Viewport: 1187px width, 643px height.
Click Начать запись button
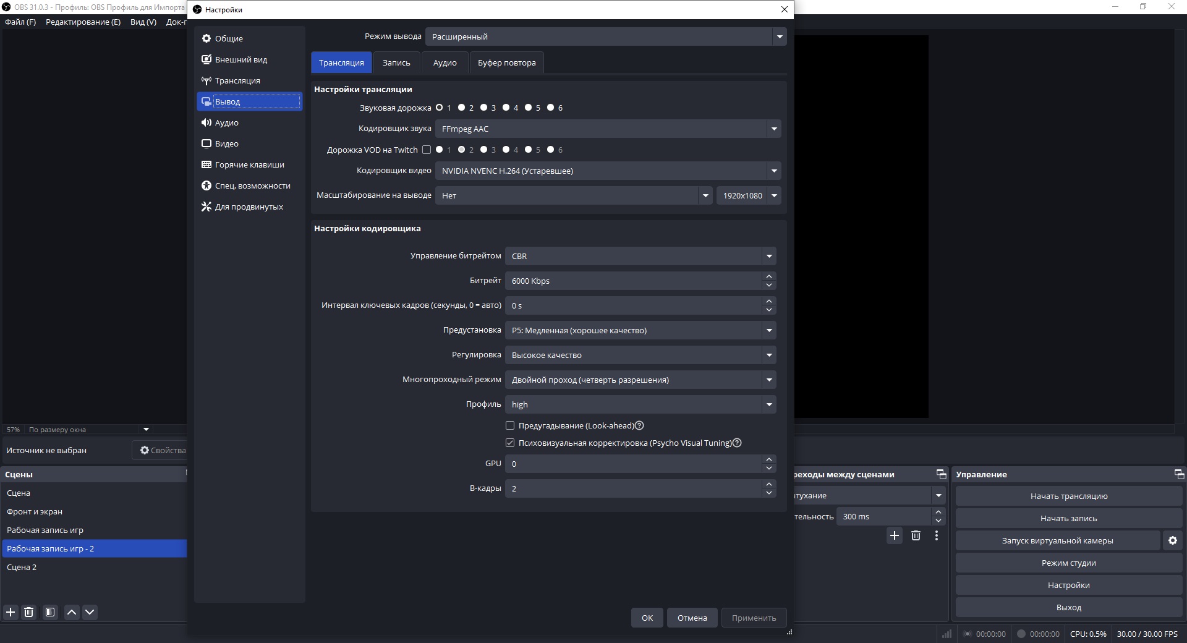1069,518
